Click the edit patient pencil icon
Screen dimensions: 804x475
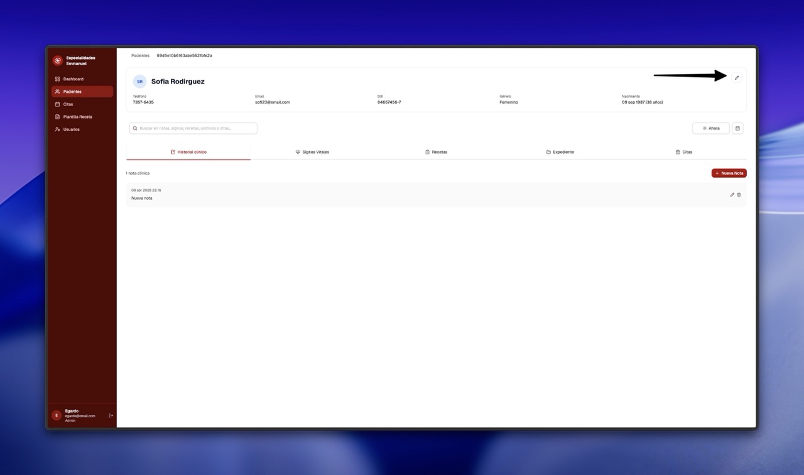coord(737,78)
